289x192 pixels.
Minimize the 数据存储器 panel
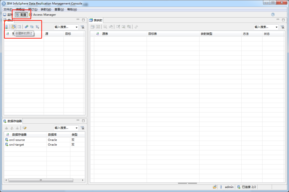coord(78,120)
